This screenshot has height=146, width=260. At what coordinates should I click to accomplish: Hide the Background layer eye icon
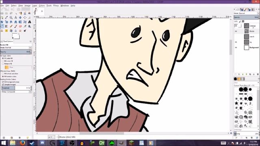[x=236, y=47]
